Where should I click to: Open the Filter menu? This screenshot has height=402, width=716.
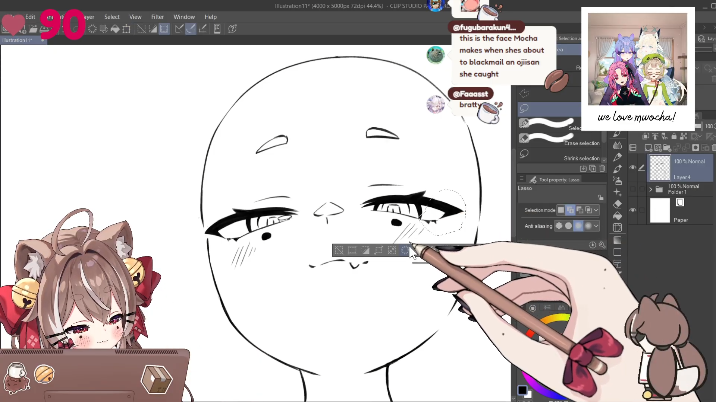tap(157, 17)
